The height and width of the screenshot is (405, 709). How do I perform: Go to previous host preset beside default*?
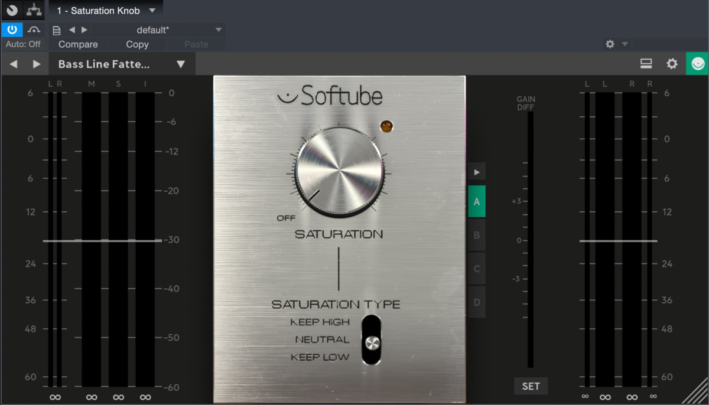click(72, 30)
